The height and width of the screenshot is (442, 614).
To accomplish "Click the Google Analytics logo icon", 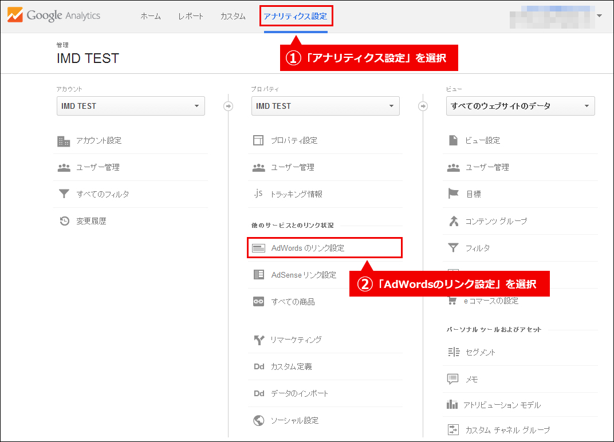I will click(x=15, y=15).
